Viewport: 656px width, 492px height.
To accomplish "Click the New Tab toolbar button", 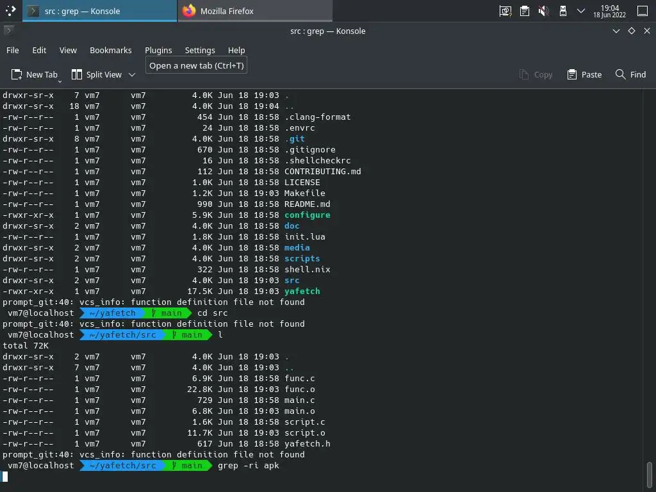I will (35, 74).
